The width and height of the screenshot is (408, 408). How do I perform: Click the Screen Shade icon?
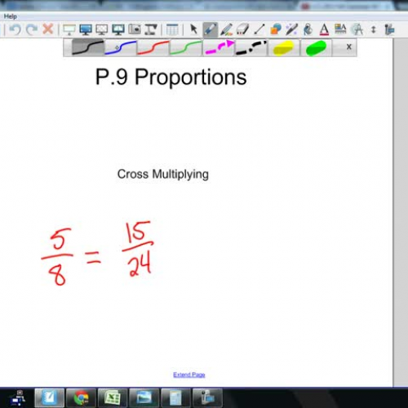[69, 29]
